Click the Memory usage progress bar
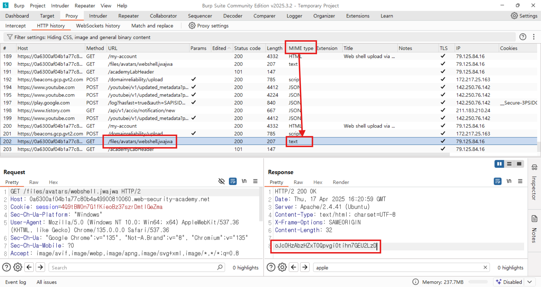 478,282
